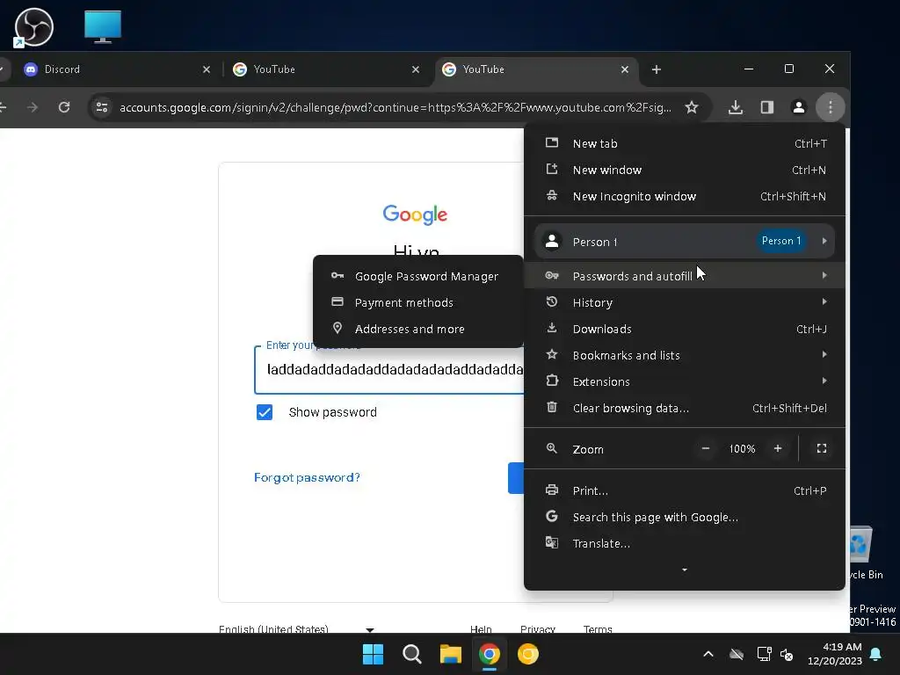Toggle fullscreen mode icon in Zoom row
The image size is (900, 675).
pyautogui.click(x=822, y=449)
